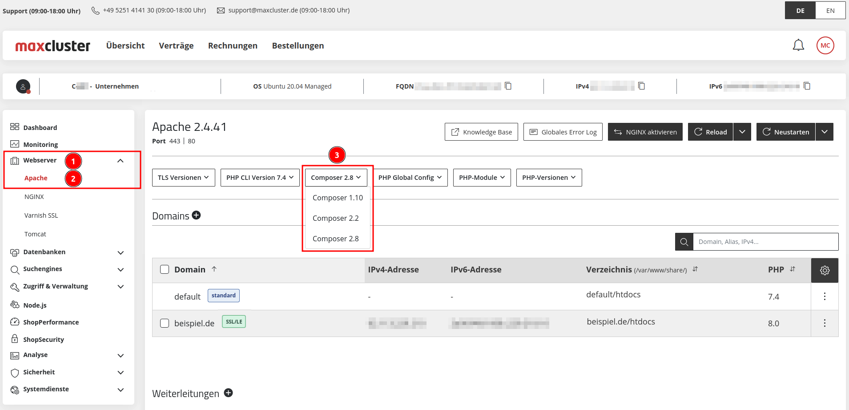The height and width of the screenshot is (410, 849).
Task: Sort table by PHP version arrows
Action: point(793,269)
